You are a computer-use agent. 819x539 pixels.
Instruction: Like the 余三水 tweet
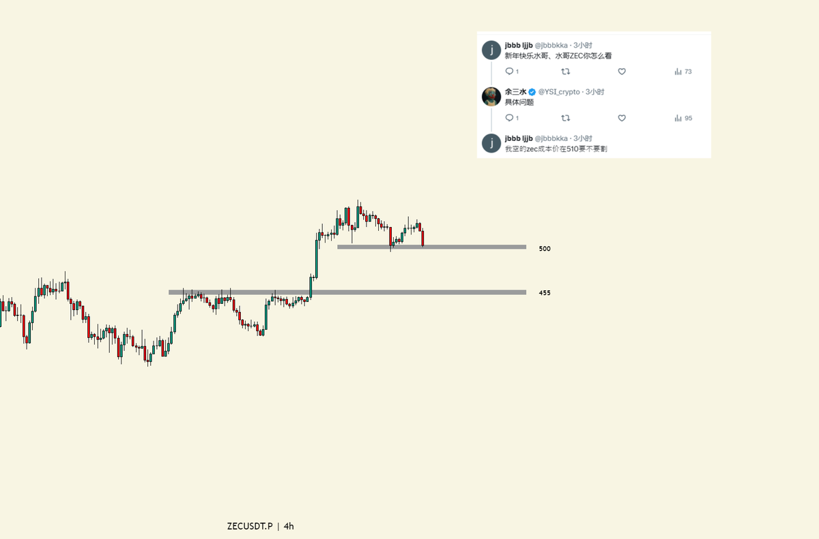coord(622,118)
